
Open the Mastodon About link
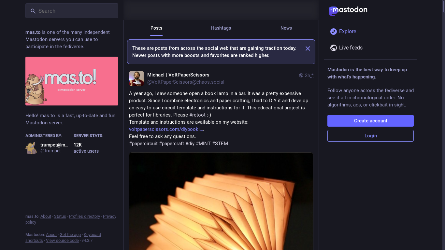click(x=51, y=235)
